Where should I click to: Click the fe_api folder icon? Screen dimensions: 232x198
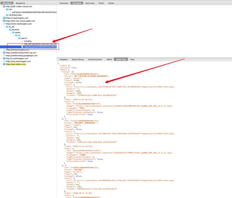[x=7, y=26]
